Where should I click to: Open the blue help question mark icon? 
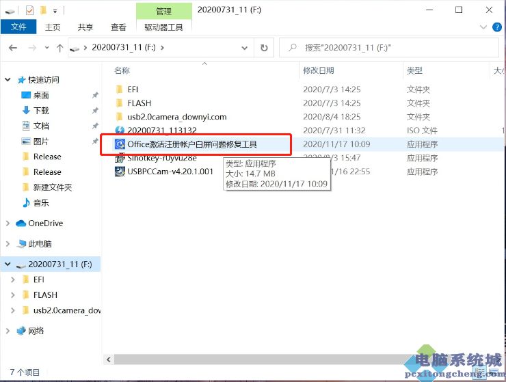tap(497, 27)
